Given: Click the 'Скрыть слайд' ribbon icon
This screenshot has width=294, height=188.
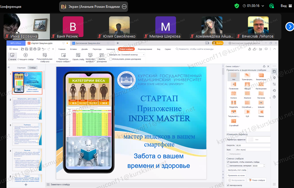Looking at the screenshot, I should point(78,55).
